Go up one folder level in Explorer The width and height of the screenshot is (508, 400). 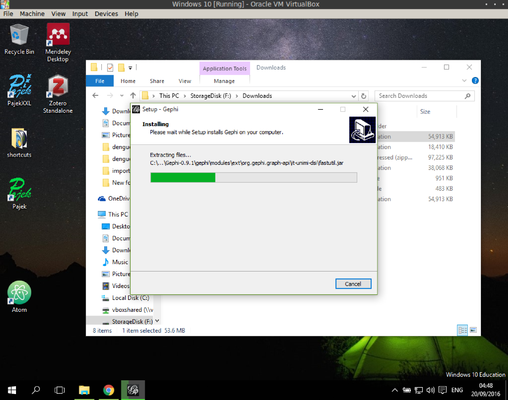click(133, 96)
